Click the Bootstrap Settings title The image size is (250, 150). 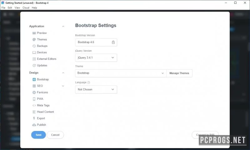click(96, 26)
